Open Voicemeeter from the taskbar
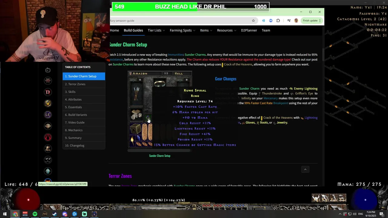Image resolution: width=388 pixels, height=218 pixels. tap(25, 214)
